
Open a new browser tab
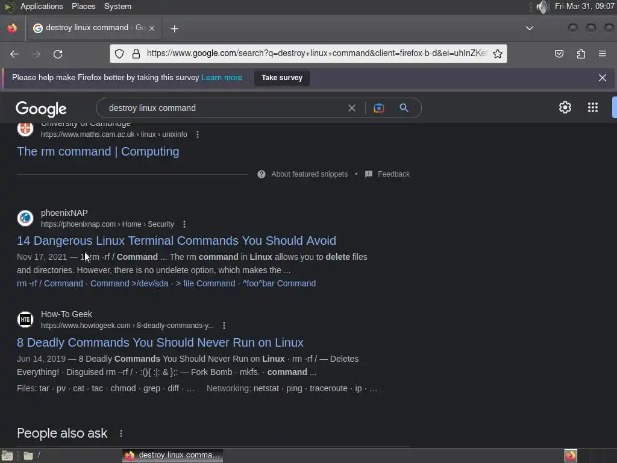[x=174, y=28]
